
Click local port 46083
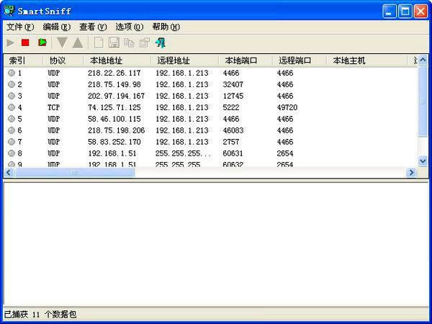233,130
